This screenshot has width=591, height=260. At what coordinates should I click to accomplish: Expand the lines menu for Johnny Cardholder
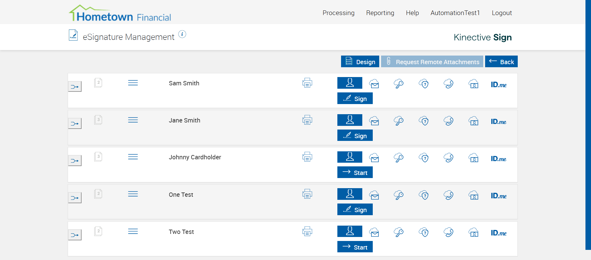pyautogui.click(x=133, y=157)
